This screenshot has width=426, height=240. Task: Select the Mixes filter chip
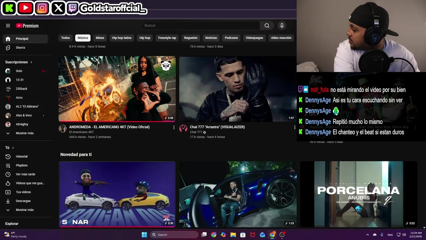pos(100,38)
